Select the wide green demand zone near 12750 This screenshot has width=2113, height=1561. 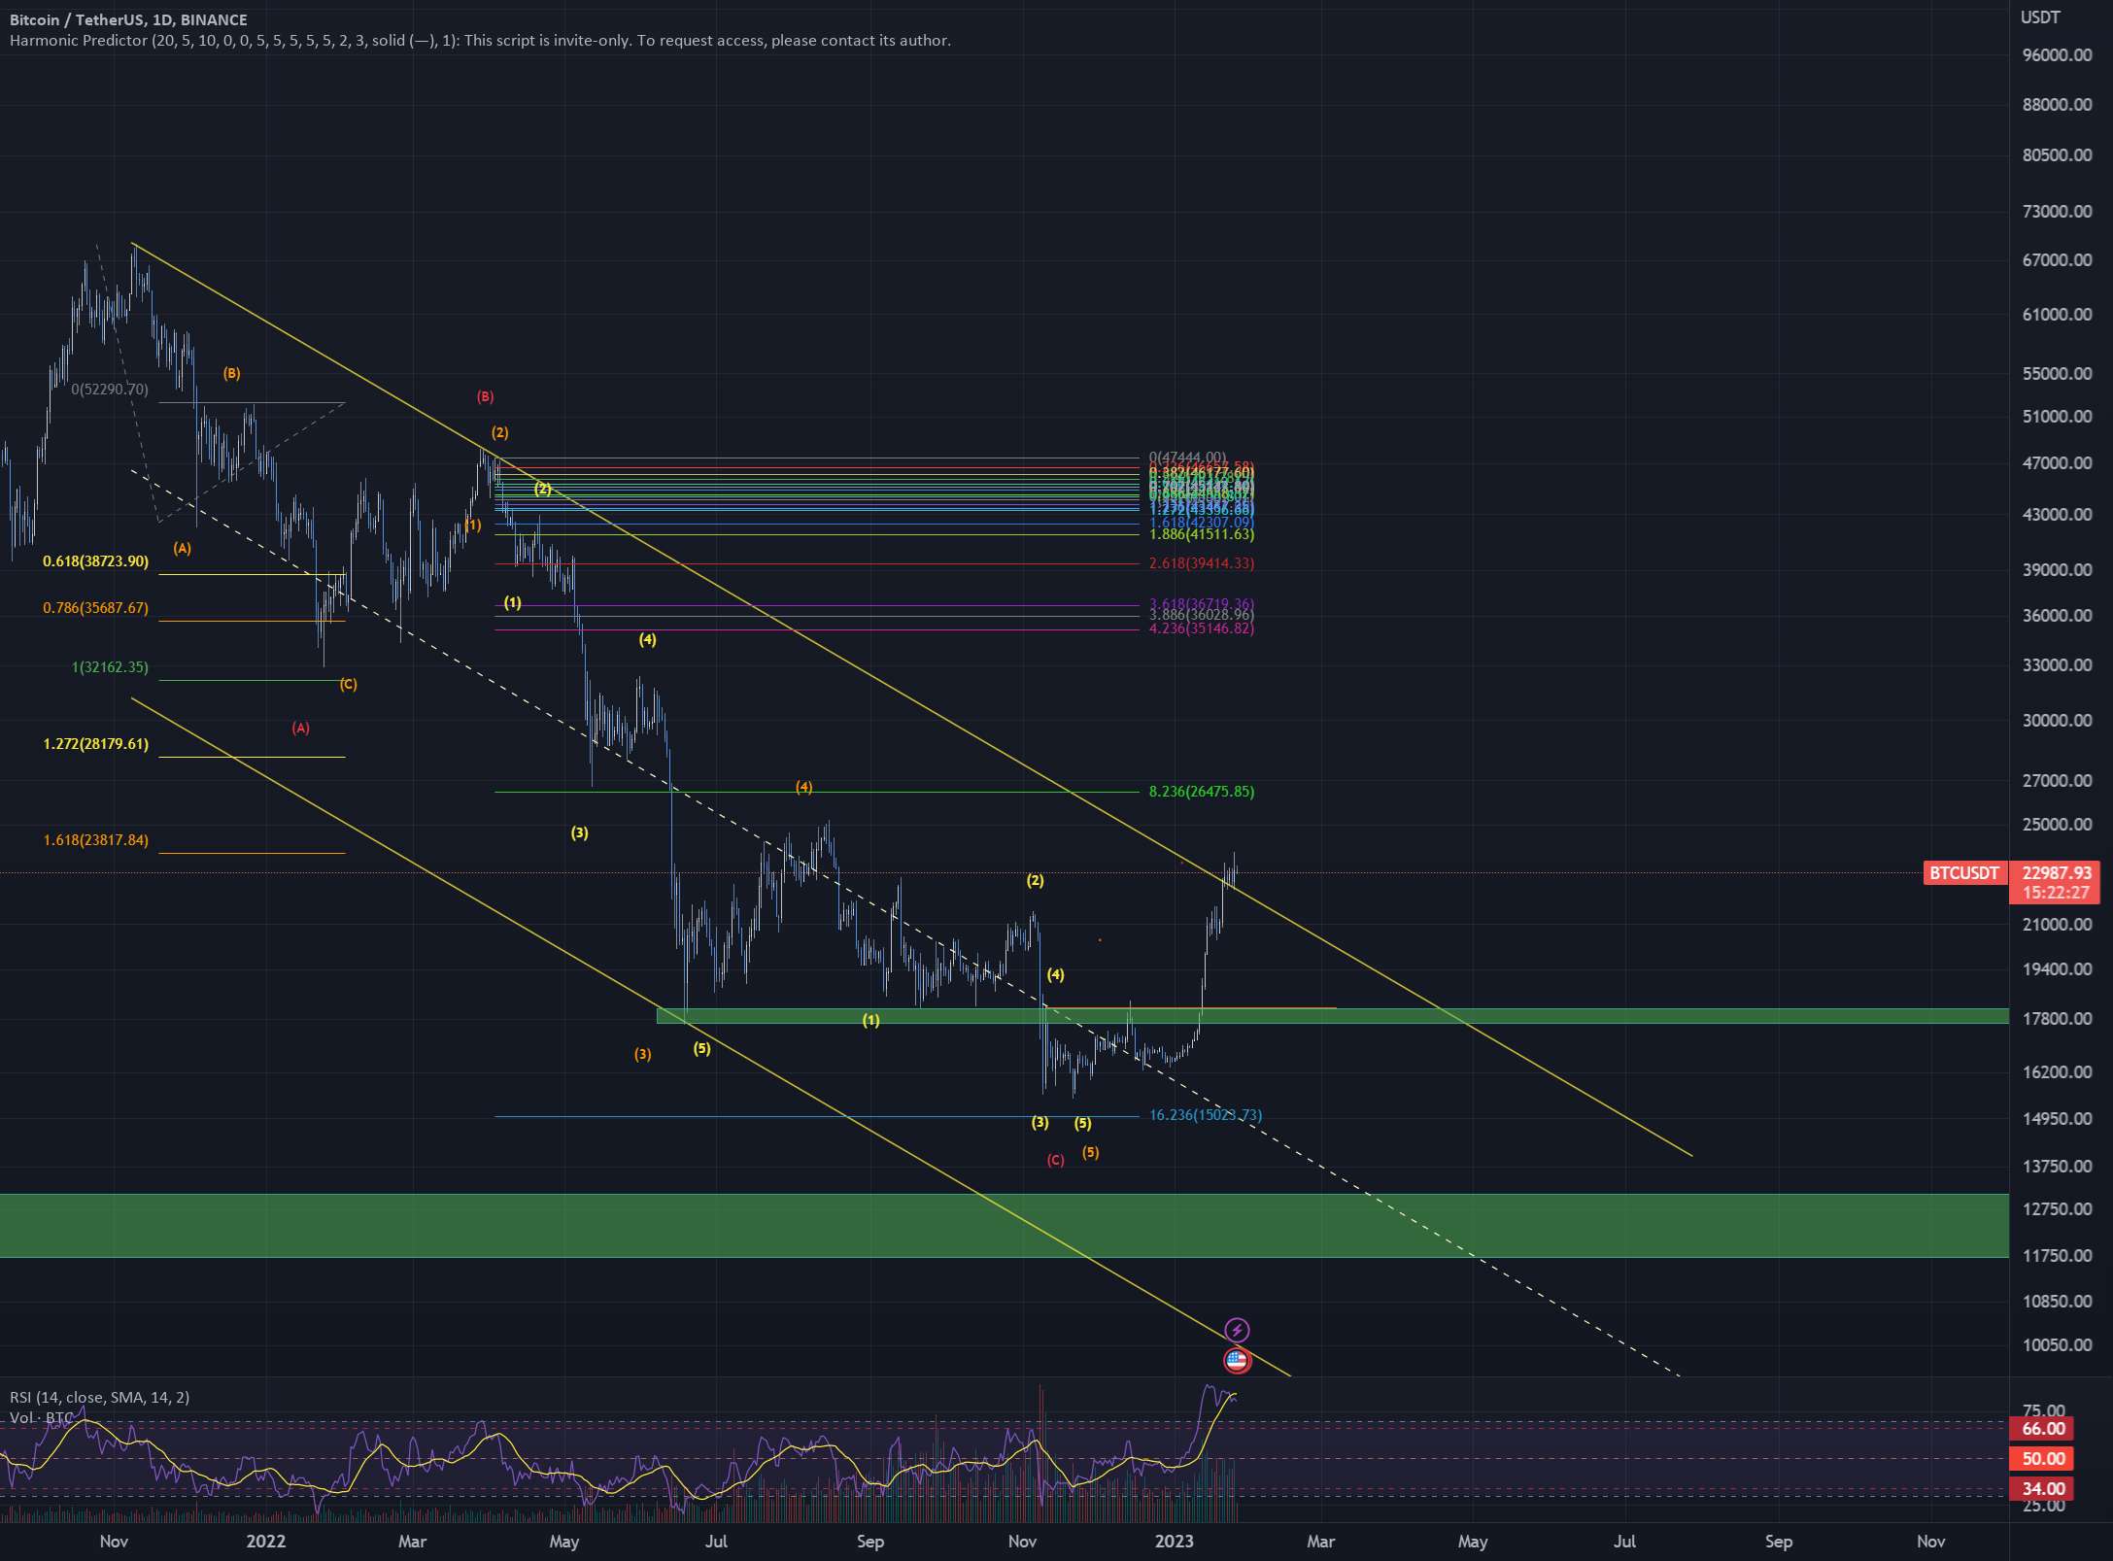coord(1004,1226)
